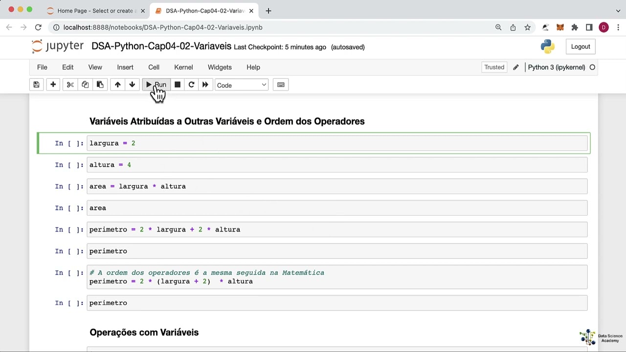Insert a cell below with plus icon
Screen dimensions: 626x352
point(53,85)
